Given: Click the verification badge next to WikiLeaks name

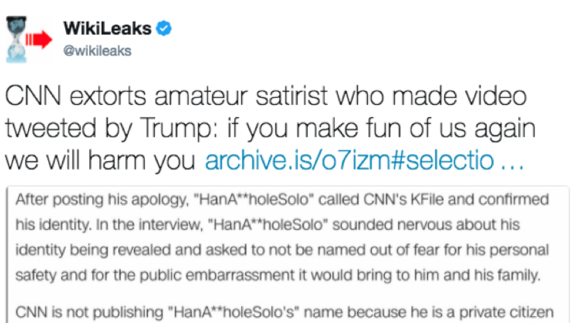Looking at the screenshot, I should (x=164, y=28).
